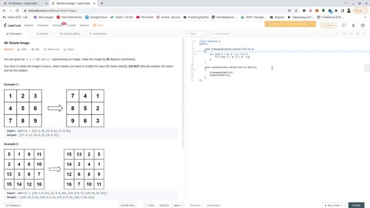Image resolution: width=370 pixels, height=208 pixels.
Task: Open the Contribute dropdown
Action: [213, 206]
